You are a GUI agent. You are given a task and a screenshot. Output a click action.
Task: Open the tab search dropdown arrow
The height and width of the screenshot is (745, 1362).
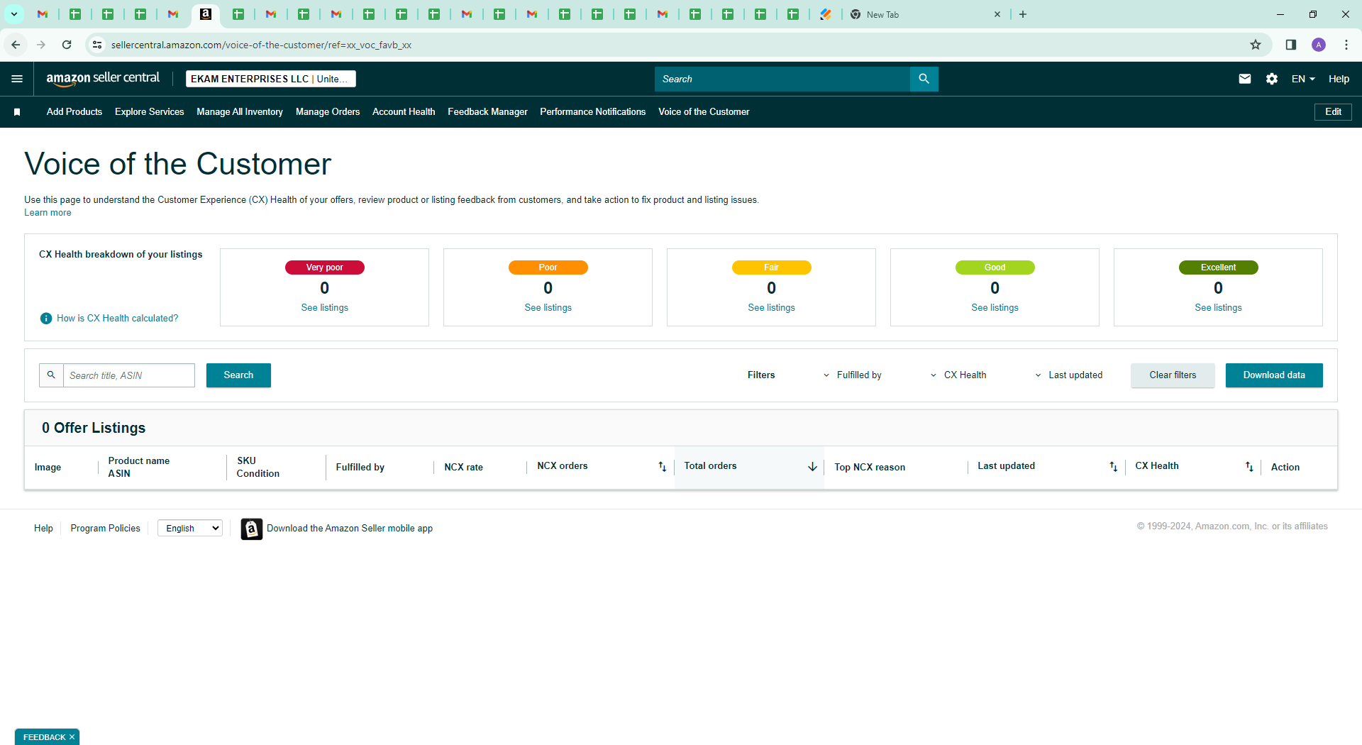(x=13, y=14)
